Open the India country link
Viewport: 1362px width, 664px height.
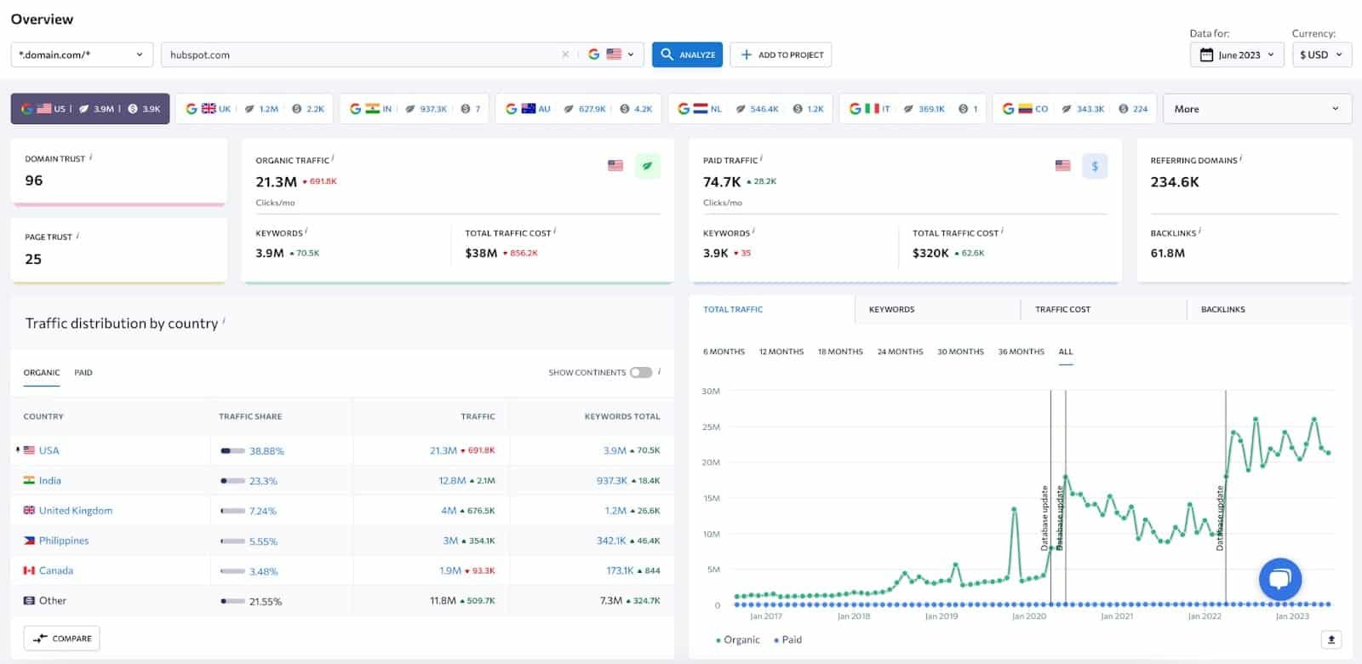pos(50,480)
